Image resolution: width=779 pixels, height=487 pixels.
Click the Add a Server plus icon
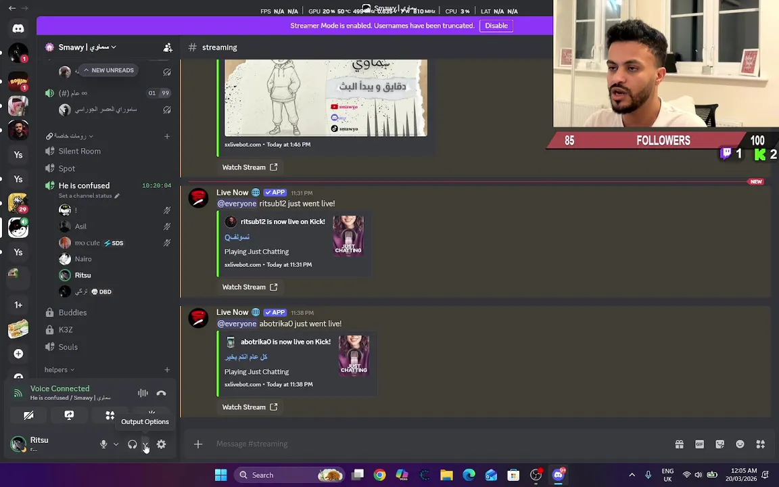coord(18,353)
